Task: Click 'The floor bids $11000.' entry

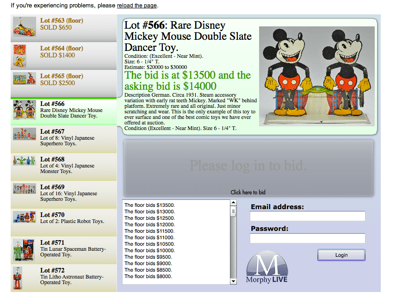Action: click(150, 237)
